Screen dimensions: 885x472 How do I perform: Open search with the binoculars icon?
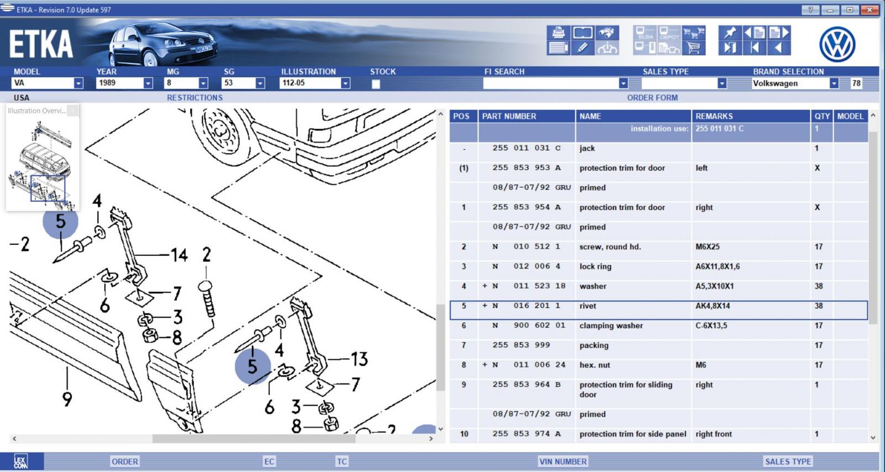tap(607, 33)
